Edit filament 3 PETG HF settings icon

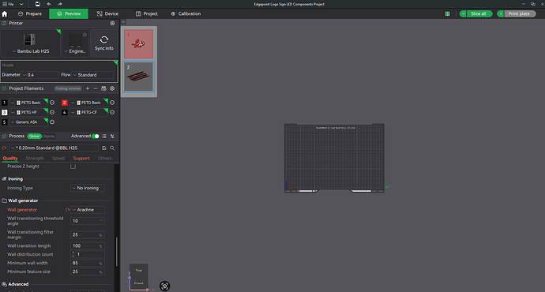pyautogui.click(x=52, y=113)
